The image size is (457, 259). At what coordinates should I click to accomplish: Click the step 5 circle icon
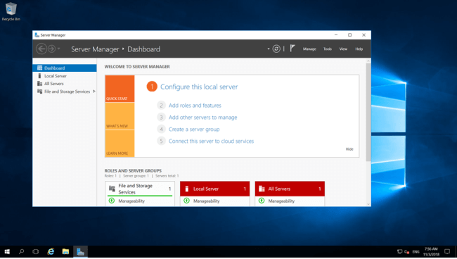pos(161,141)
